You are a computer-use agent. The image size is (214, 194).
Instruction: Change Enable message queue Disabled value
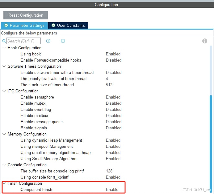click(114, 122)
